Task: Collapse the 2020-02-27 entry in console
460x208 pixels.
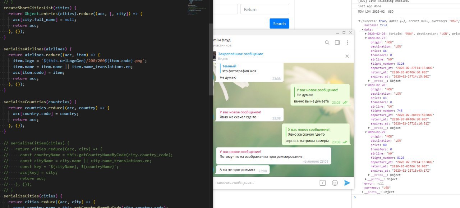Action: point(366,38)
